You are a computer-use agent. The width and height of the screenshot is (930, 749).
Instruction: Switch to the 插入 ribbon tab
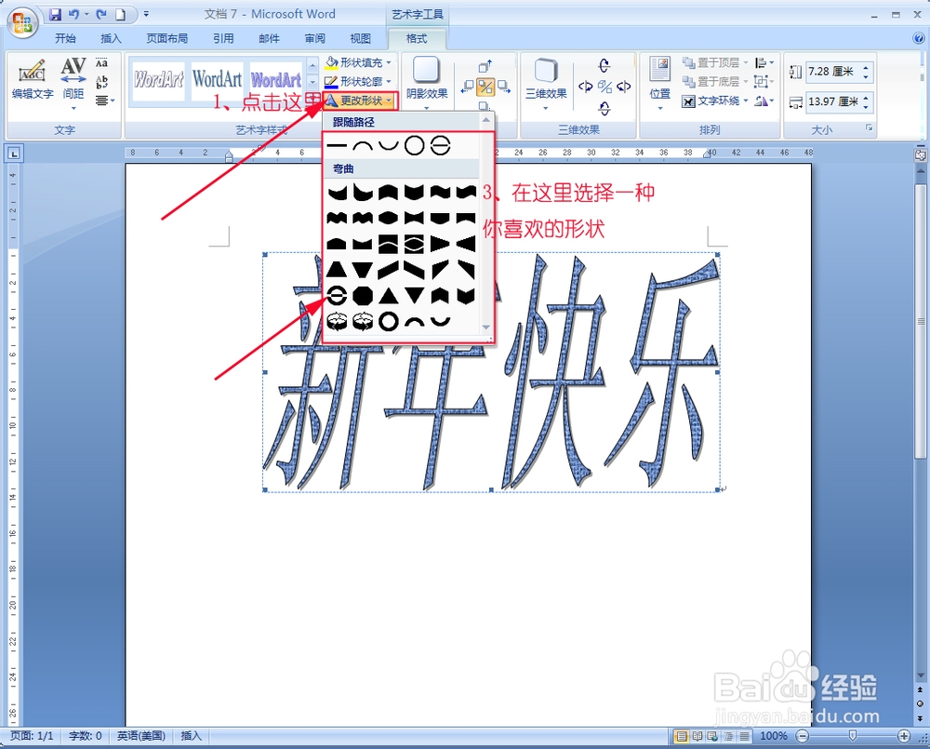point(111,38)
